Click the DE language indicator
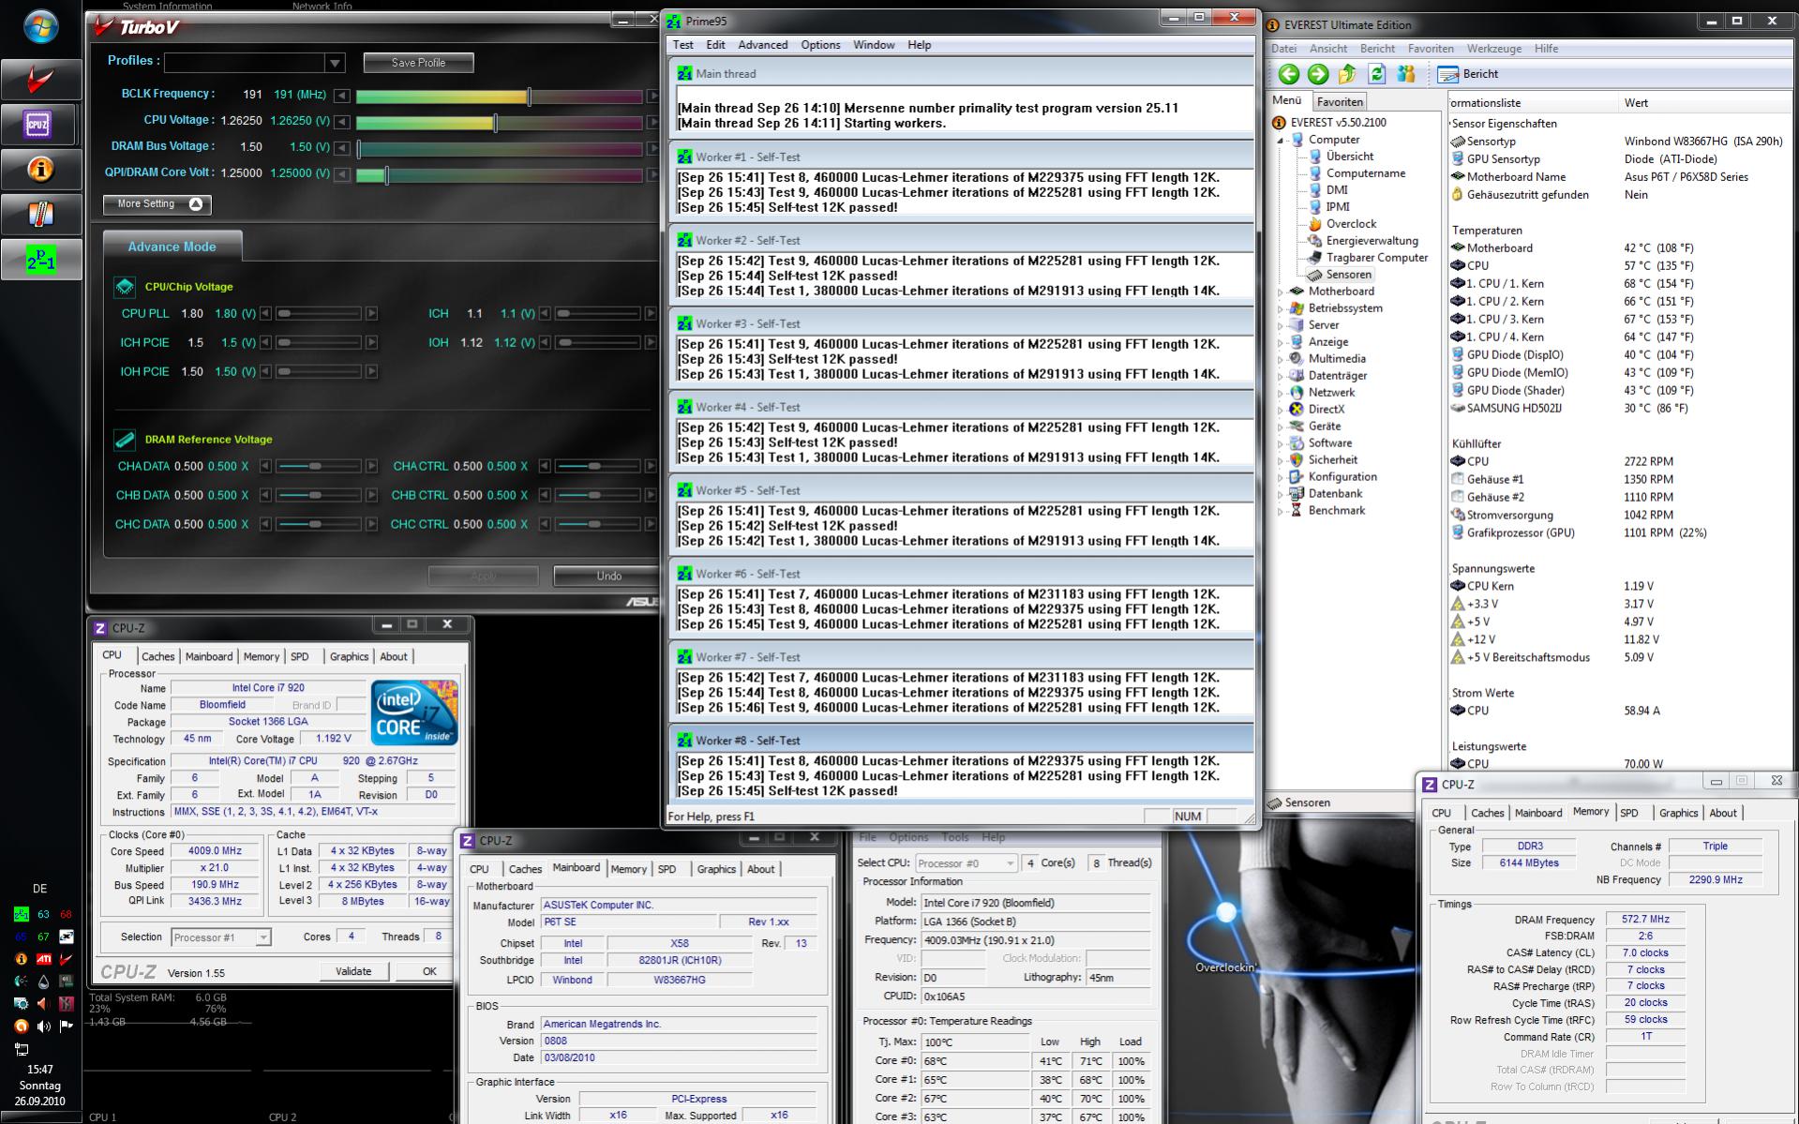Viewport: 1799px width, 1124px height. tap(39, 889)
